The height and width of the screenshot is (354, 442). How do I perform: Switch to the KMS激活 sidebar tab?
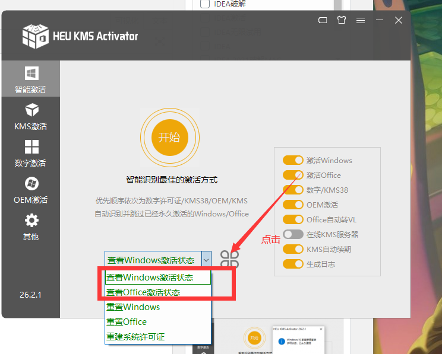pyautogui.click(x=31, y=116)
